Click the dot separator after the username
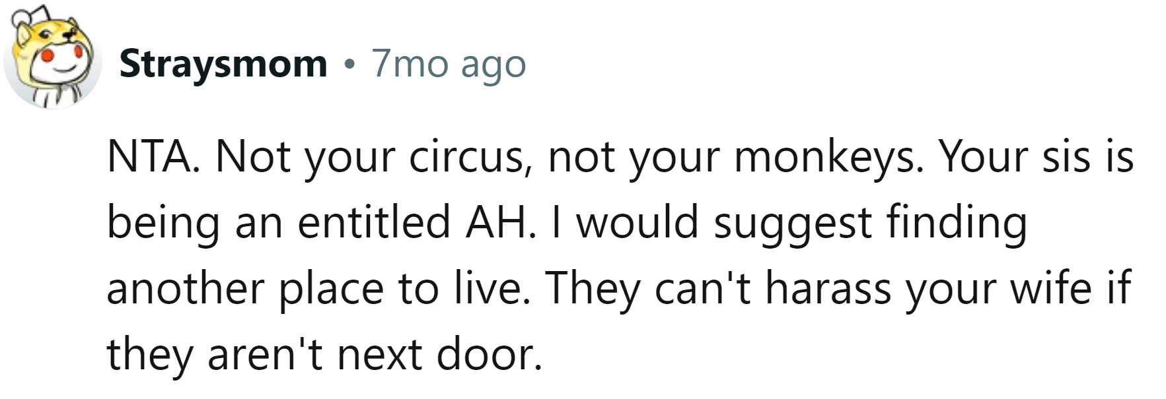Viewport: 1166px width, 399px height. click(349, 65)
